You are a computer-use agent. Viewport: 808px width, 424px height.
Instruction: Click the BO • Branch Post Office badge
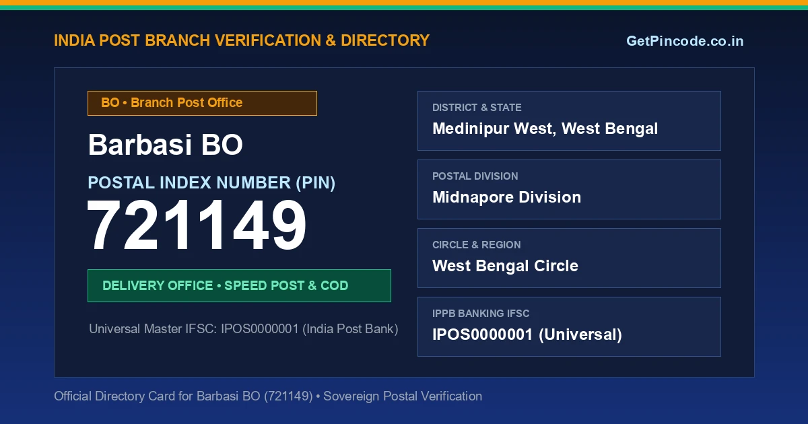[x=202, y=103]
